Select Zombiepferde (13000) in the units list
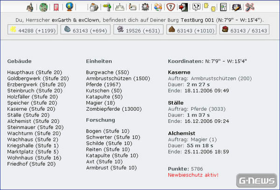Viewport: 280px width, 190px height. (112, 109)
